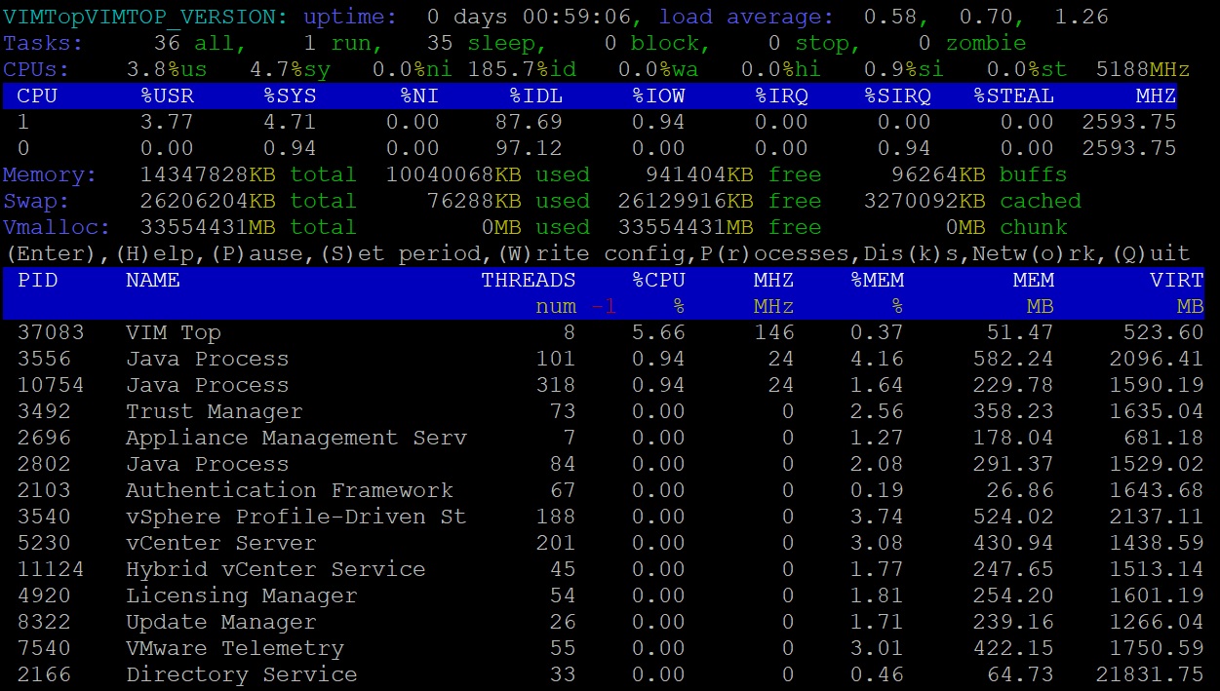This screenshot has width=1220, height=691.
Task: Sort by the %CPU process column header
Action: pyautogui.click(x=658, y=280)
